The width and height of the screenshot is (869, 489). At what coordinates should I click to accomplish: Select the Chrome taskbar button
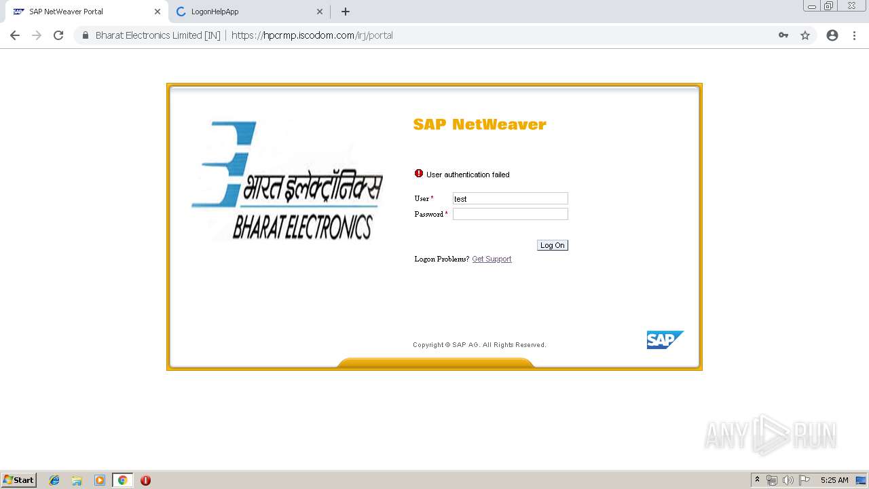[x=122, y=480]
